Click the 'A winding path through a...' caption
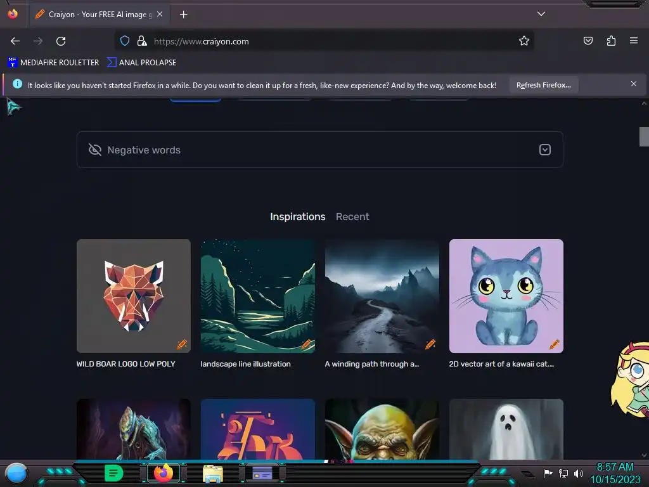Viewport: 649px width, 487px height. pyautogui.click(x=371, y=364)
